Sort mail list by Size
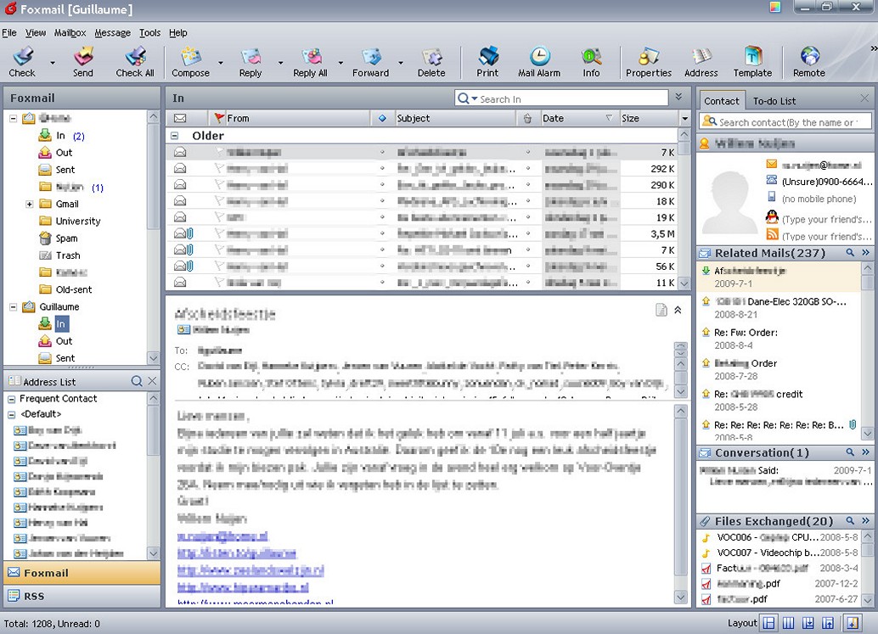Image resolution: width=878 pixels, height=634 pixels. pyautogui.click(x=648, y=118)
